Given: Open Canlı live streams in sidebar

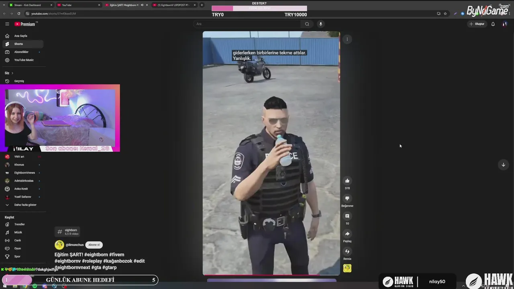Looking at the screenshot, I should coord(23,240).
